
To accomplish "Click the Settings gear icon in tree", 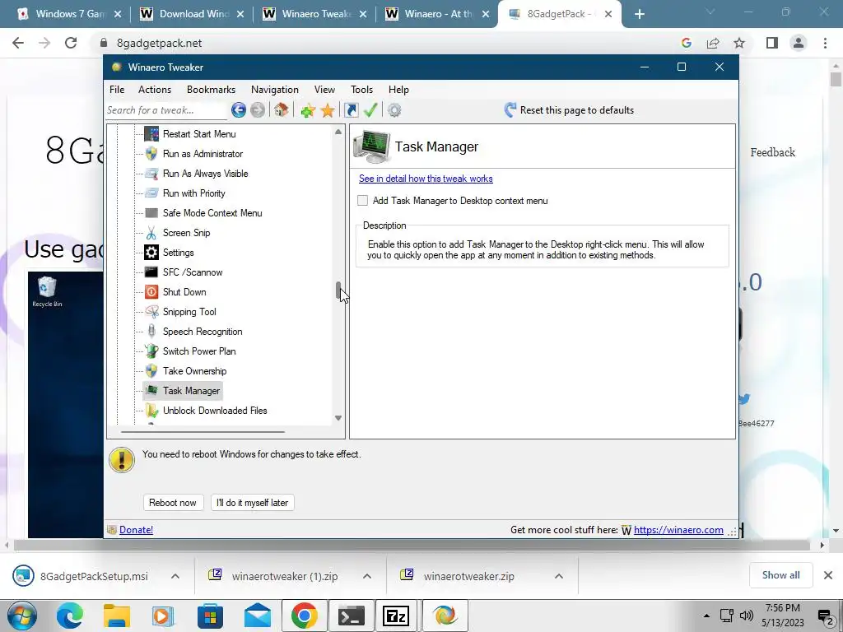I will (x=151, y=253).
